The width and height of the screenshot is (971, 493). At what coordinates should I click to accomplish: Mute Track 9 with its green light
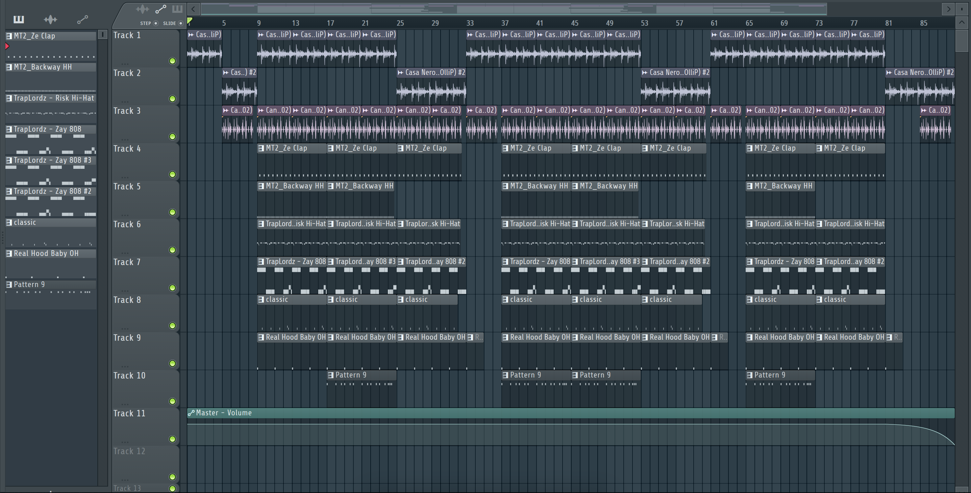coord(172,363)
